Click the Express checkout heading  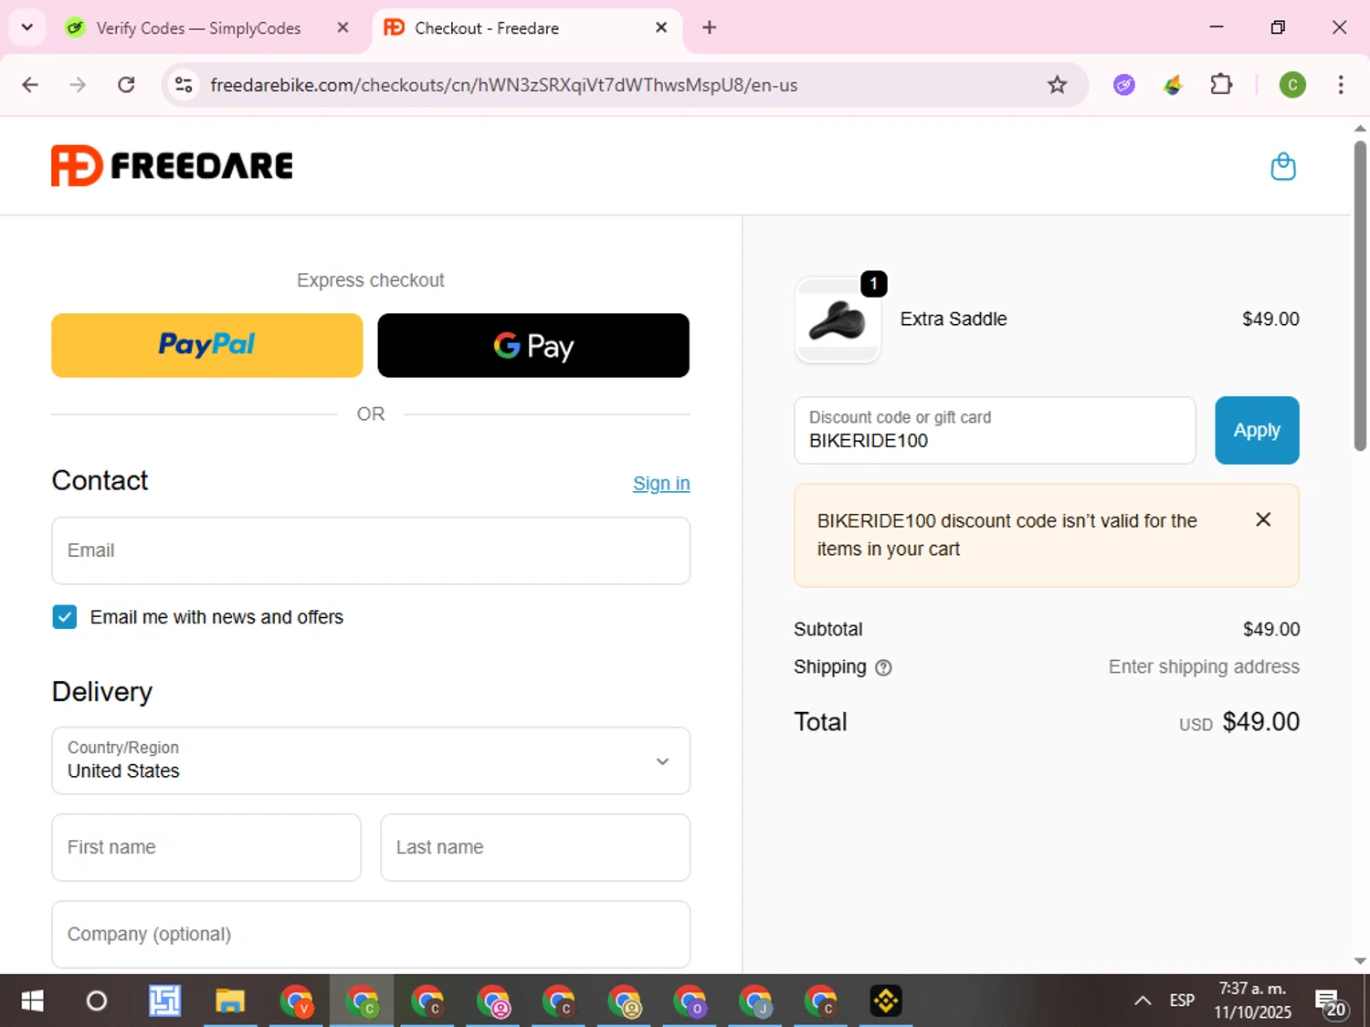tap(371, 280)
